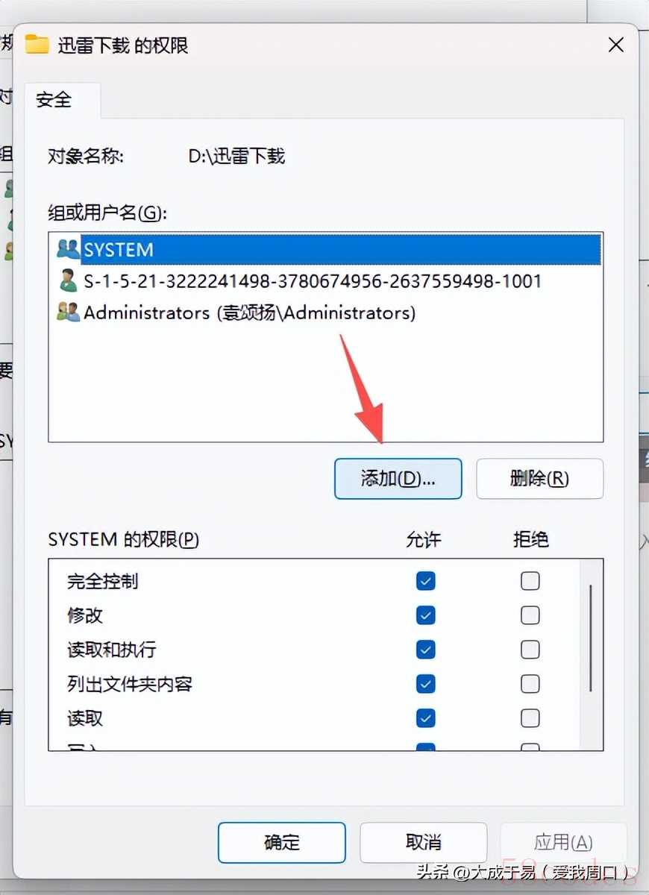649x895 pixels.
Task: Toggle Allow checkbox for 修改
Action: [x=426, y=615]
